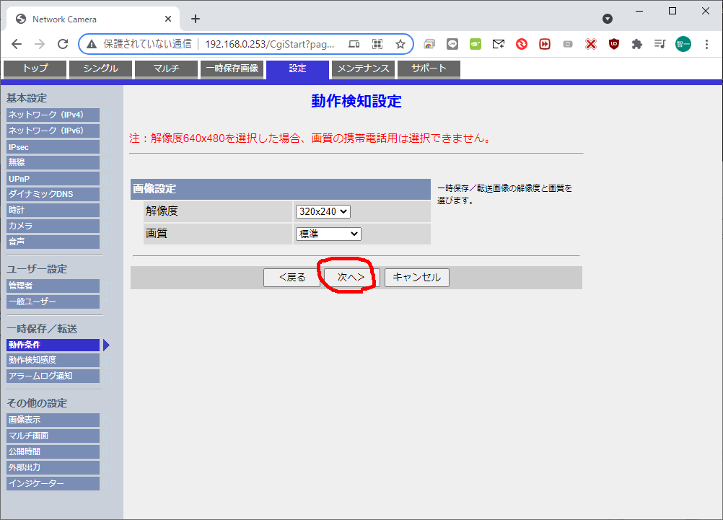
Task: Bookmark this page with the star icon
Action: click(400, 44)
